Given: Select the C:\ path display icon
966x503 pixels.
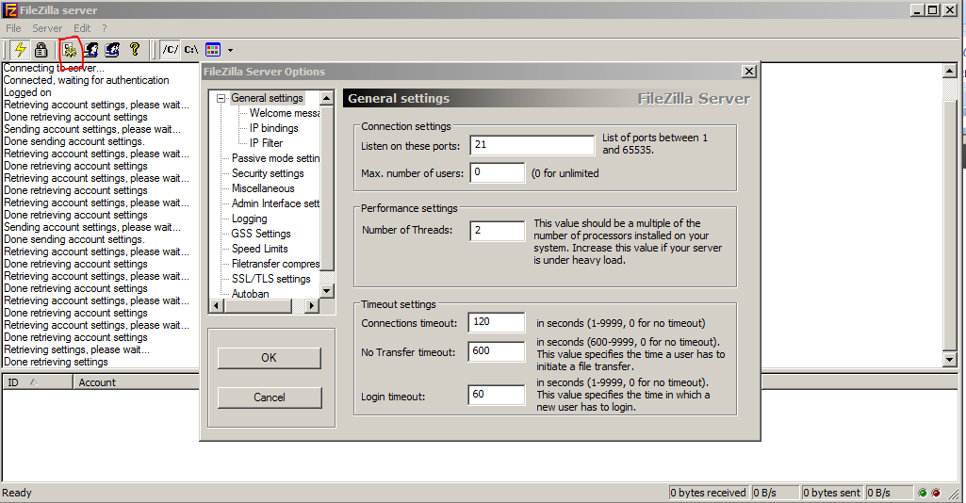Looking at the screenshot, I should [191, 49].
